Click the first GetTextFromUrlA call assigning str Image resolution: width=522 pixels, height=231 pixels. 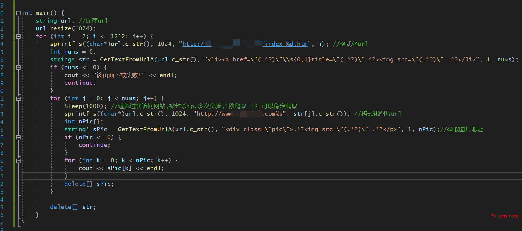tap(284, 59)
